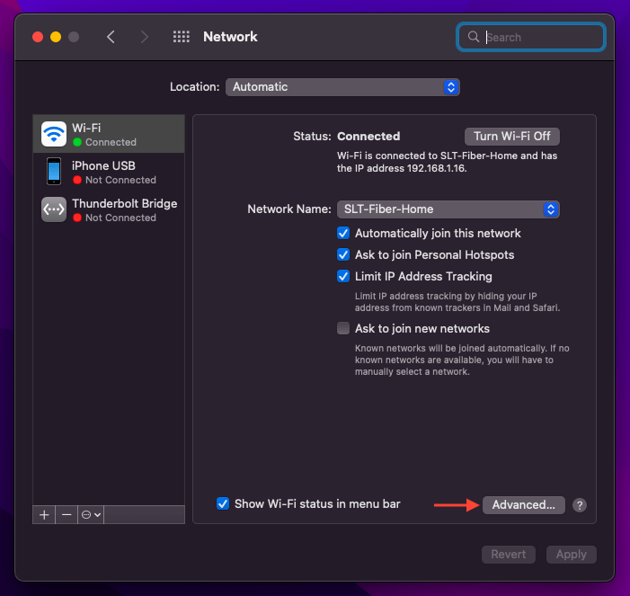Image resolution: width=630 pixels, height=596 pixels.
Task: Close window with the red button
Action: 38,37
